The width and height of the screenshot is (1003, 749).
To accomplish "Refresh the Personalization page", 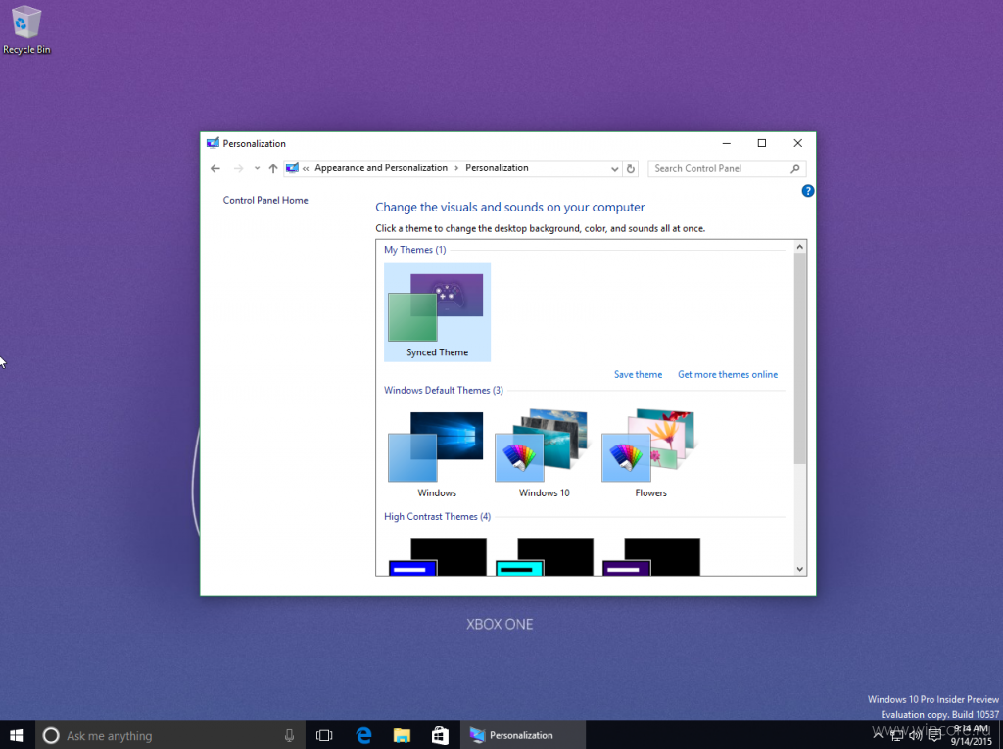I will [x=631, y=168].
